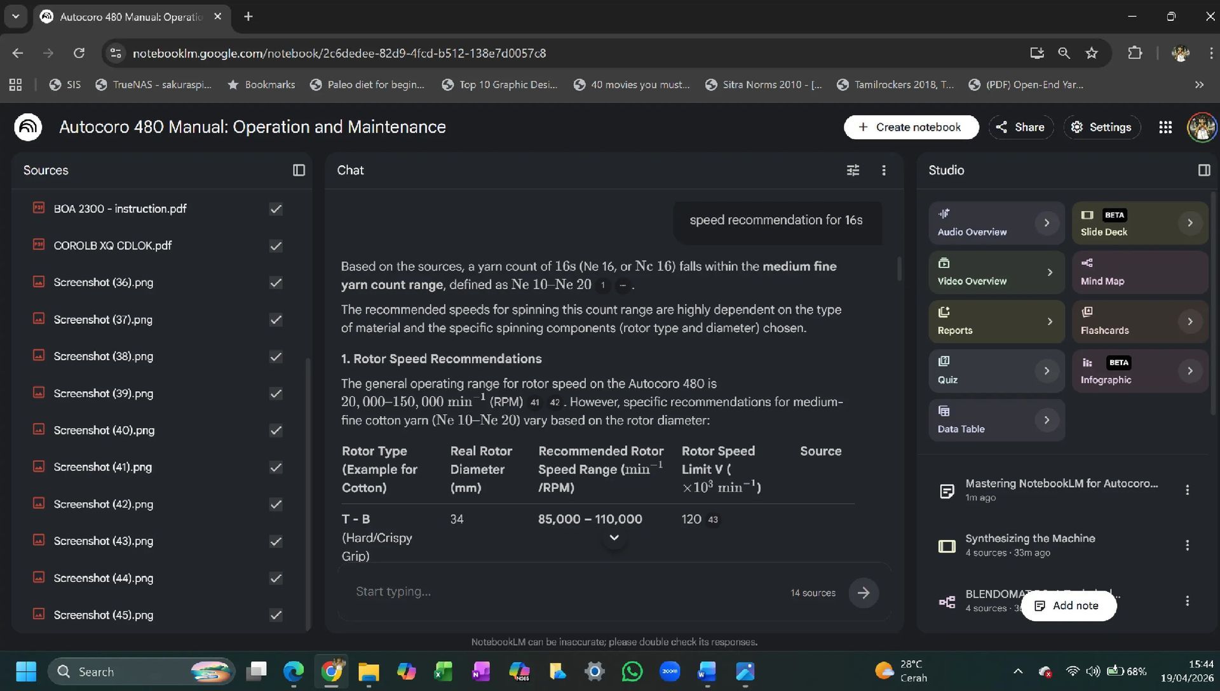The image size is (1220, 691).
Task: Open browser zoom magnifier icon
Action: pos(1064,53)
